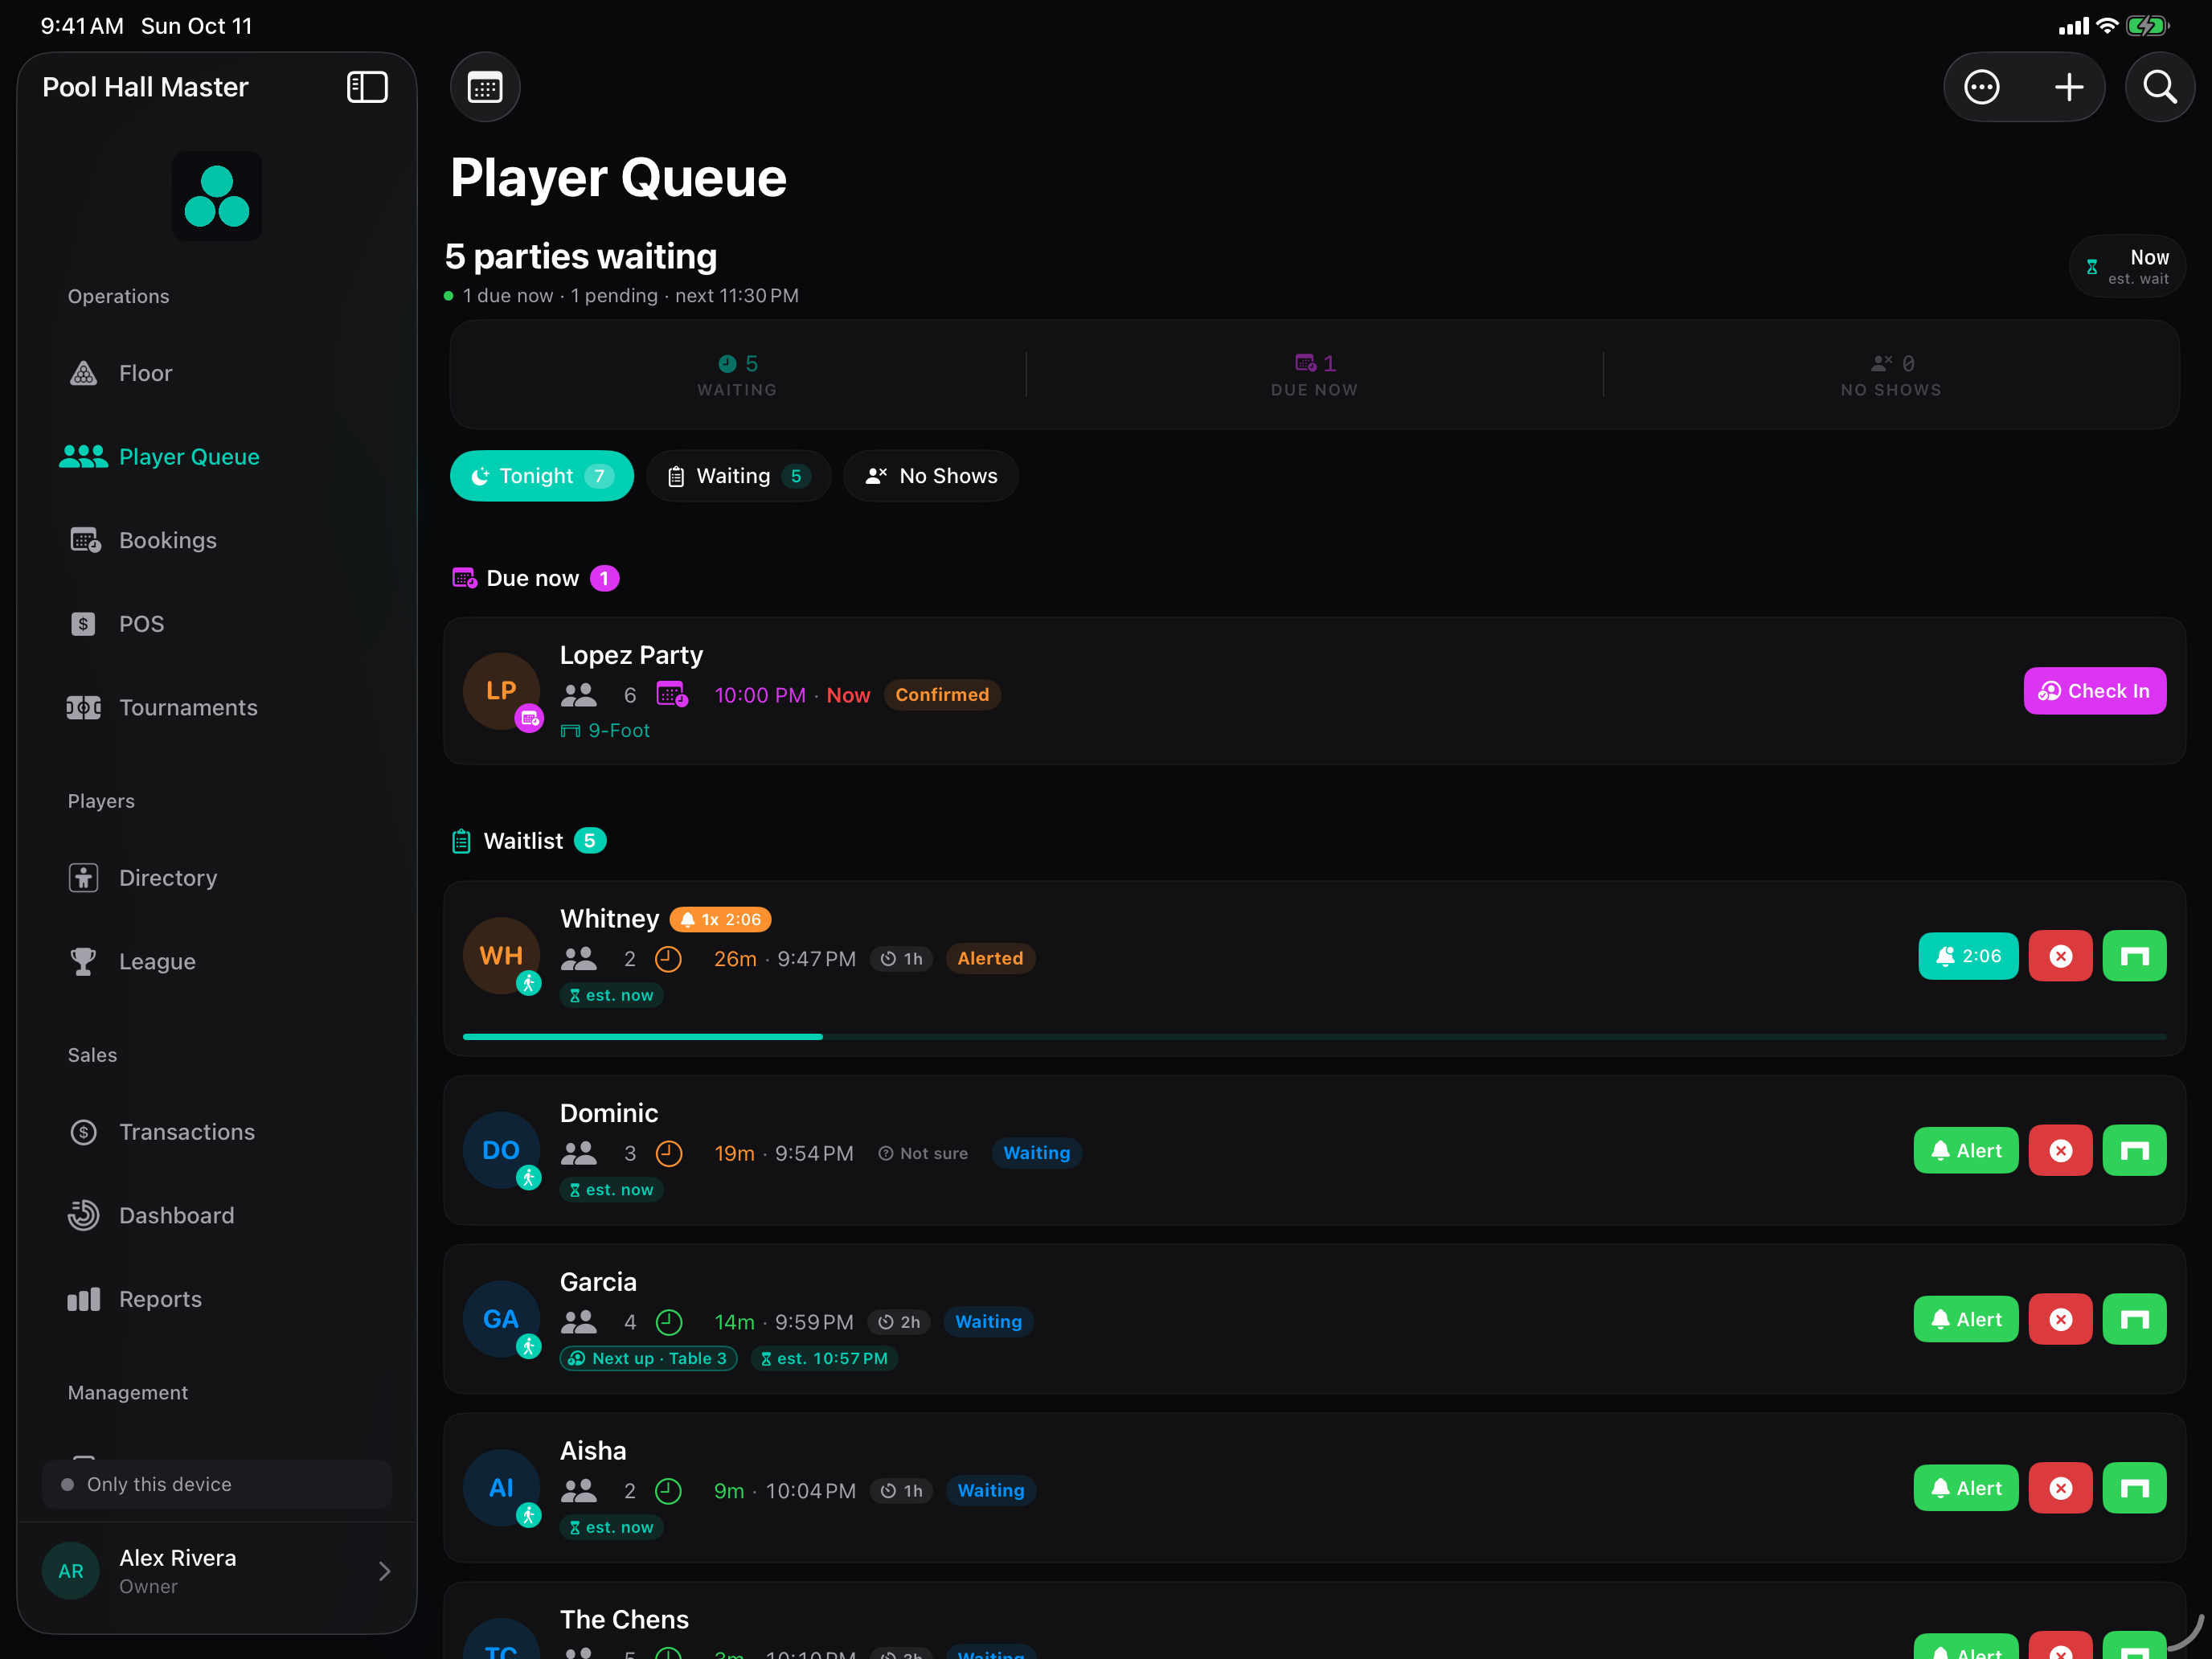Image resolution: width=2212 pixels, height=1659 pixels.
Task: Open the calendar view icon
Action: (x=485, y=88)
